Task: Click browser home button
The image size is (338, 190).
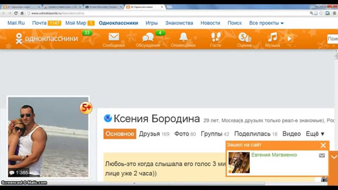Action: click(22, 13)
